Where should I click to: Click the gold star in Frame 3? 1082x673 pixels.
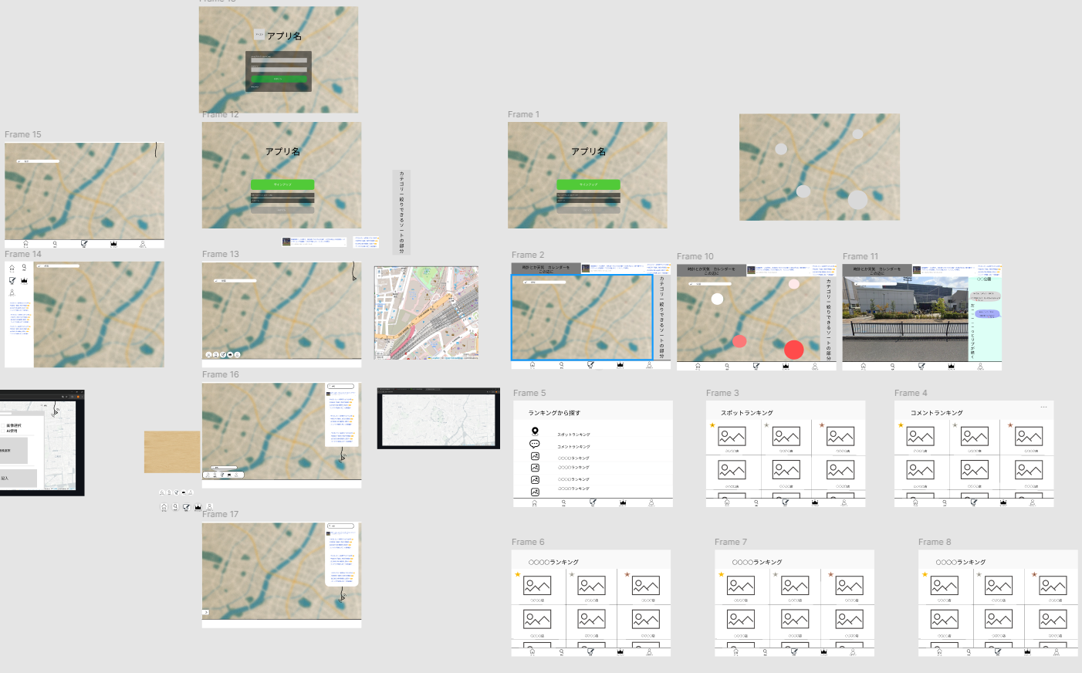pos(712,425)
